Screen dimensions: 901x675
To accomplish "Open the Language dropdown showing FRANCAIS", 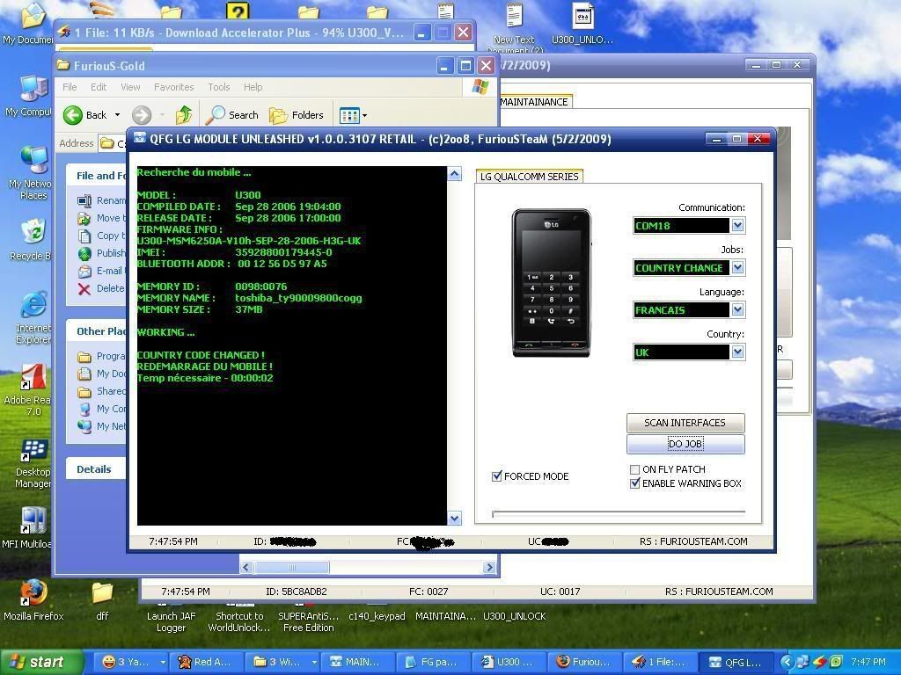I will pyautogui.click(x=738, y=310).
